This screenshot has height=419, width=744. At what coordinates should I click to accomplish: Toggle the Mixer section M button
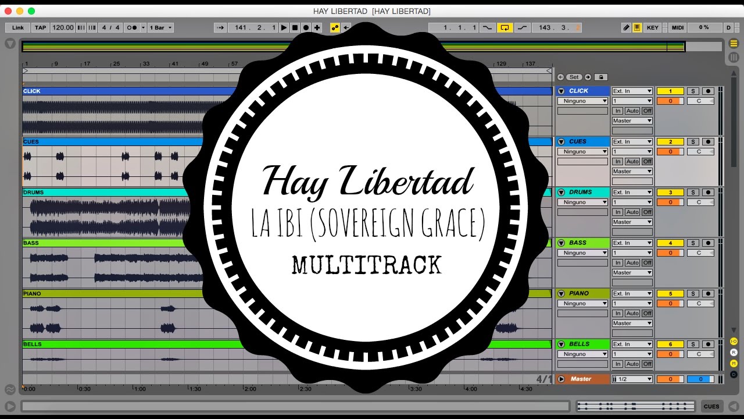[x=734, y=363]
